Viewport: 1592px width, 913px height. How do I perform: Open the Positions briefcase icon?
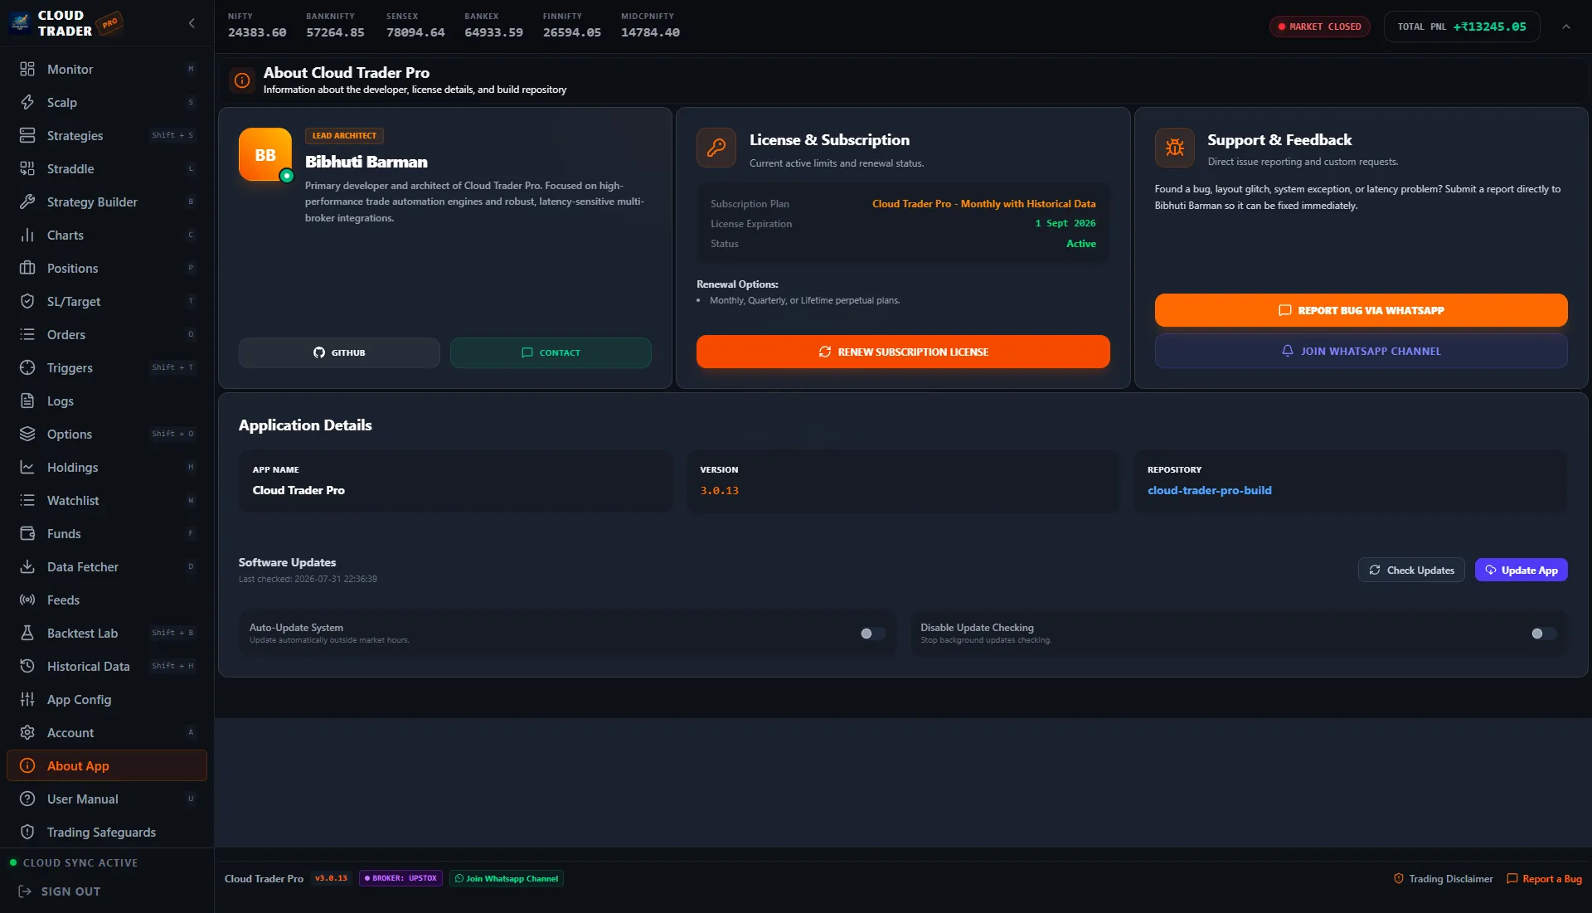pyautogui.click(x=27, y=268)
